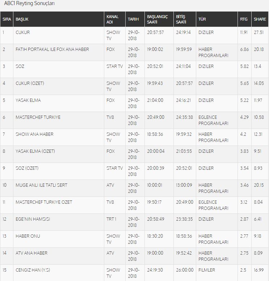Select the 'YASAK ELMA' title in row 5
The height and width of the screenshot is (281, 269).
(28, 100)
